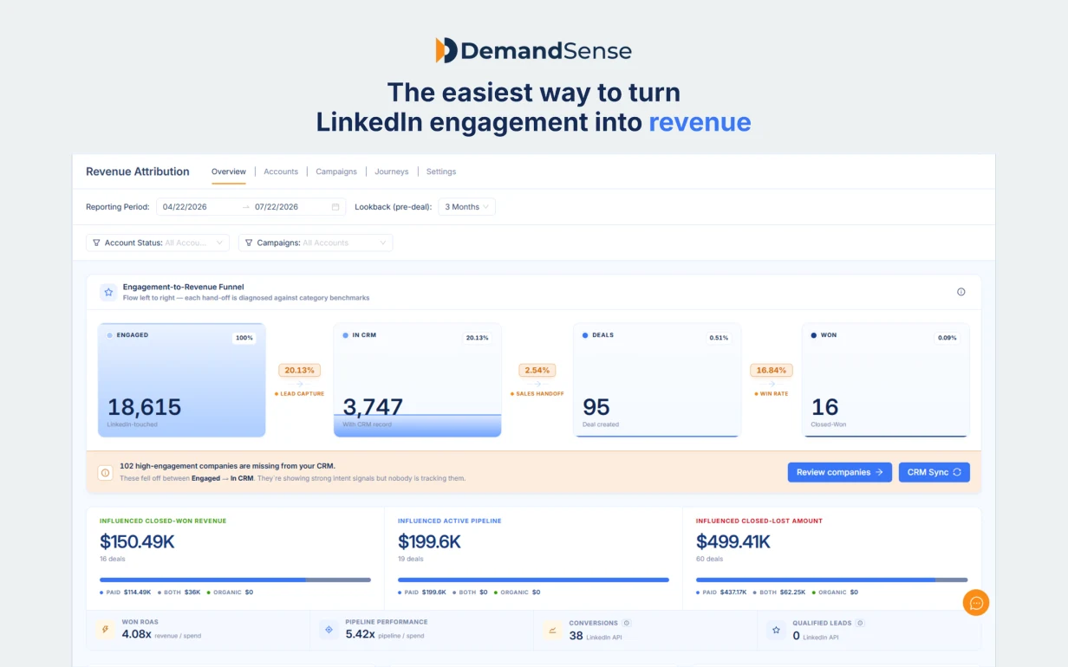The image size is (1068, 667).
Task: Click the Closed-Lost Amount progress bar
Action: tap(831, 580)
